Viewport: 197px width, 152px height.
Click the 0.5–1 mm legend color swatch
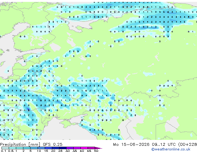tap(12, 148)
